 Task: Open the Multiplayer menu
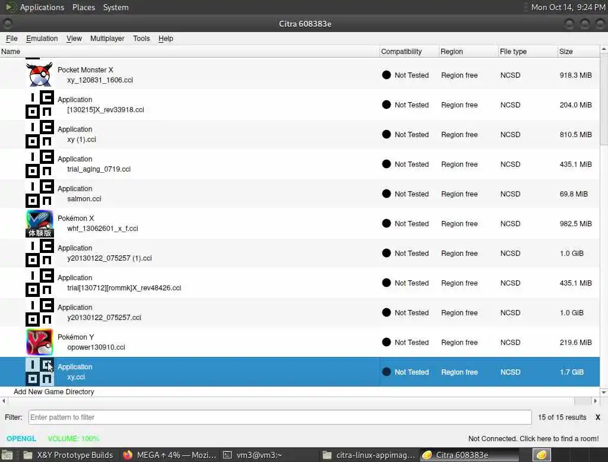[x=107, y=39]
